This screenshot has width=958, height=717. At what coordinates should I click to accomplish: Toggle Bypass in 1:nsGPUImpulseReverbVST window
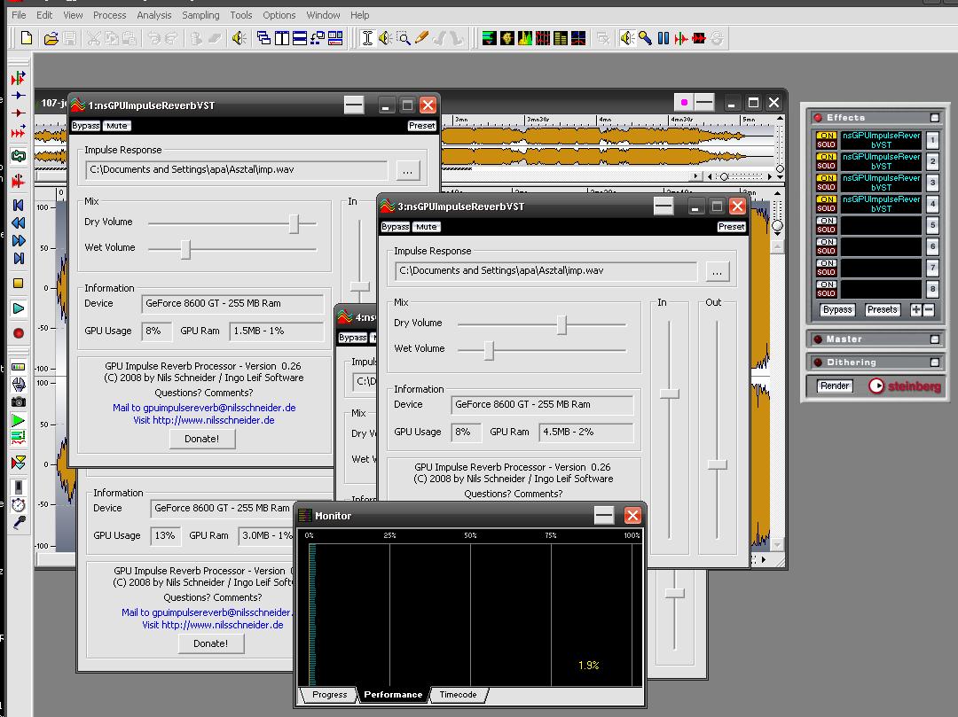pyautogui.click(x=85, y=126)
